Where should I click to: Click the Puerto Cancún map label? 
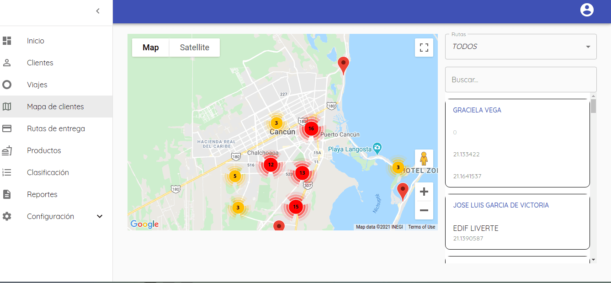coord(340,134)
